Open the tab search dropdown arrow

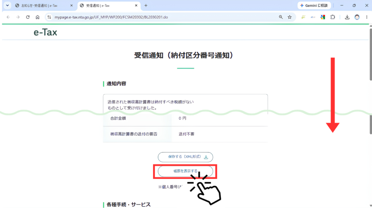(x=7, y=5)
